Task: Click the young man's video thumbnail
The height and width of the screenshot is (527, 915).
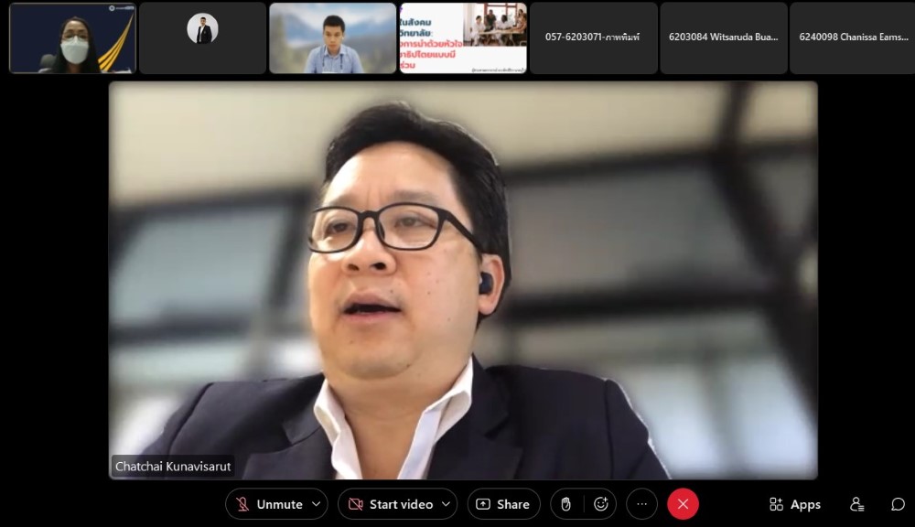Action: coord(332,38)
